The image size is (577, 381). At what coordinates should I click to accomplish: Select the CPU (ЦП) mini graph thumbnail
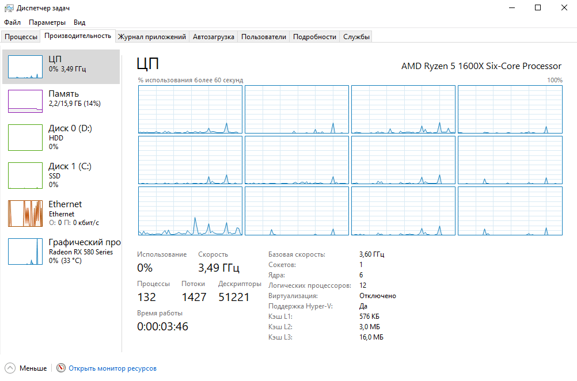[x=25, y=67]
